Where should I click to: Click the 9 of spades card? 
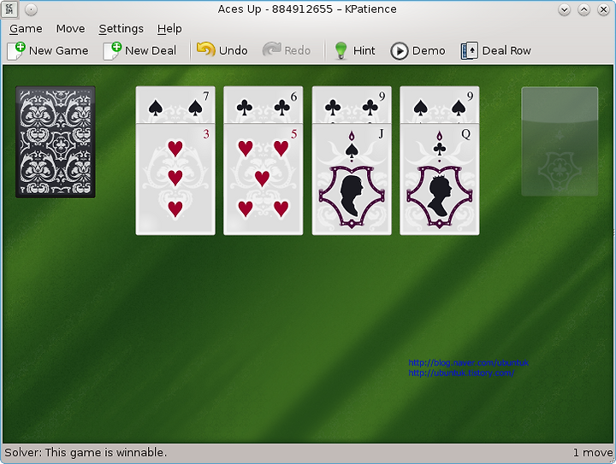440,105
